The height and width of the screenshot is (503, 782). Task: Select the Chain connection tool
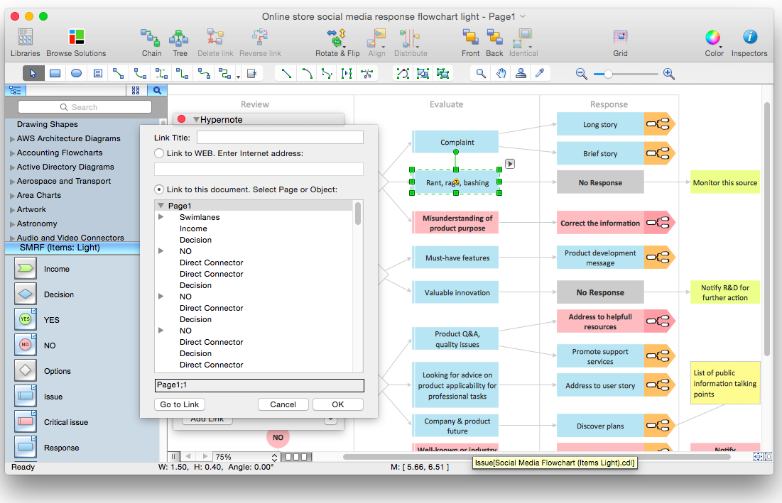coord(151,38)
